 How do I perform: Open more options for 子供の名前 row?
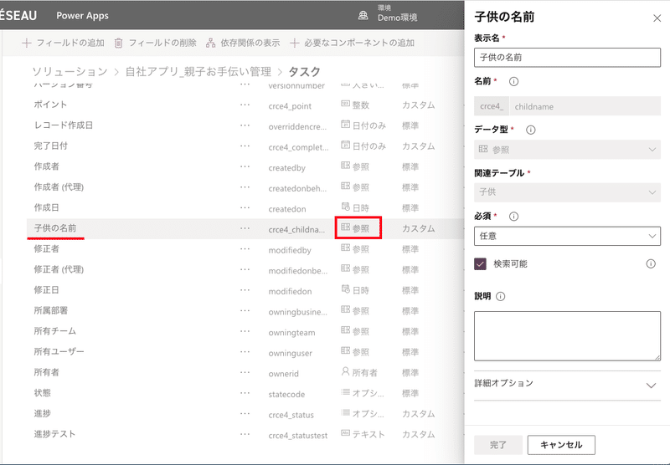tap(245, 228)
